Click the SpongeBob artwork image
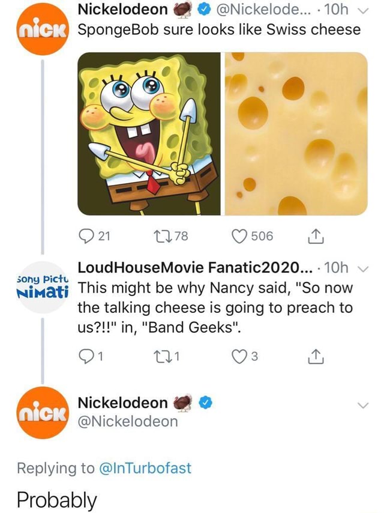 pos(148,136)
